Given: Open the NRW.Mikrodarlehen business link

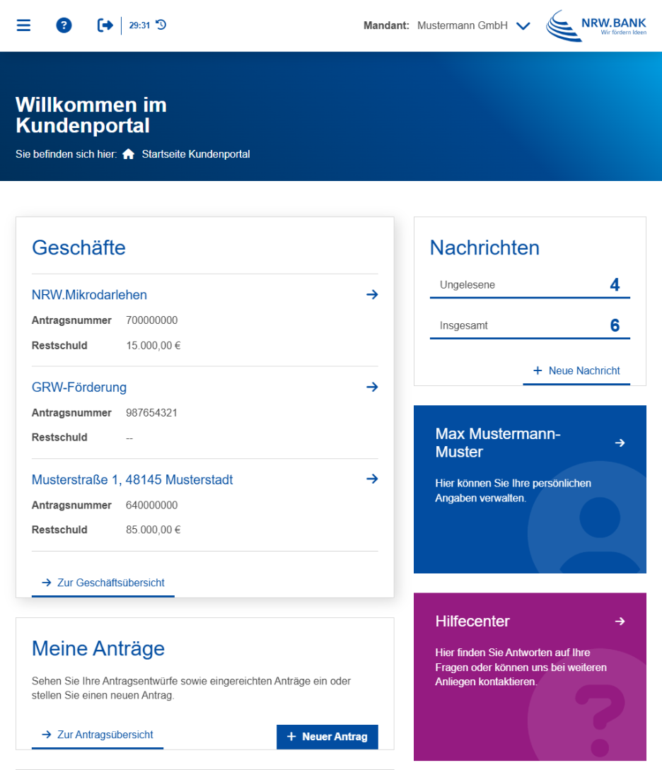Looking at the screenshot, I should coord(89,295).
